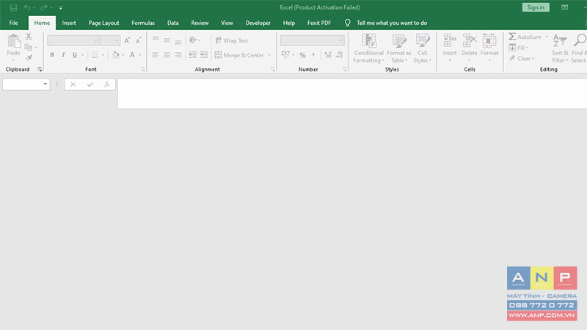Click the Sign in button
The image size is (587, 330).
pyautogui.click(x=536, y=7)
